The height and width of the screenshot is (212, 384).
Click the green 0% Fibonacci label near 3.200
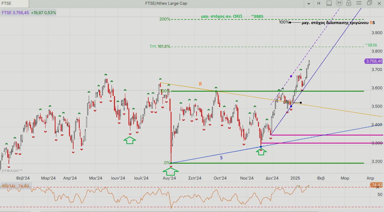(167, 163)
